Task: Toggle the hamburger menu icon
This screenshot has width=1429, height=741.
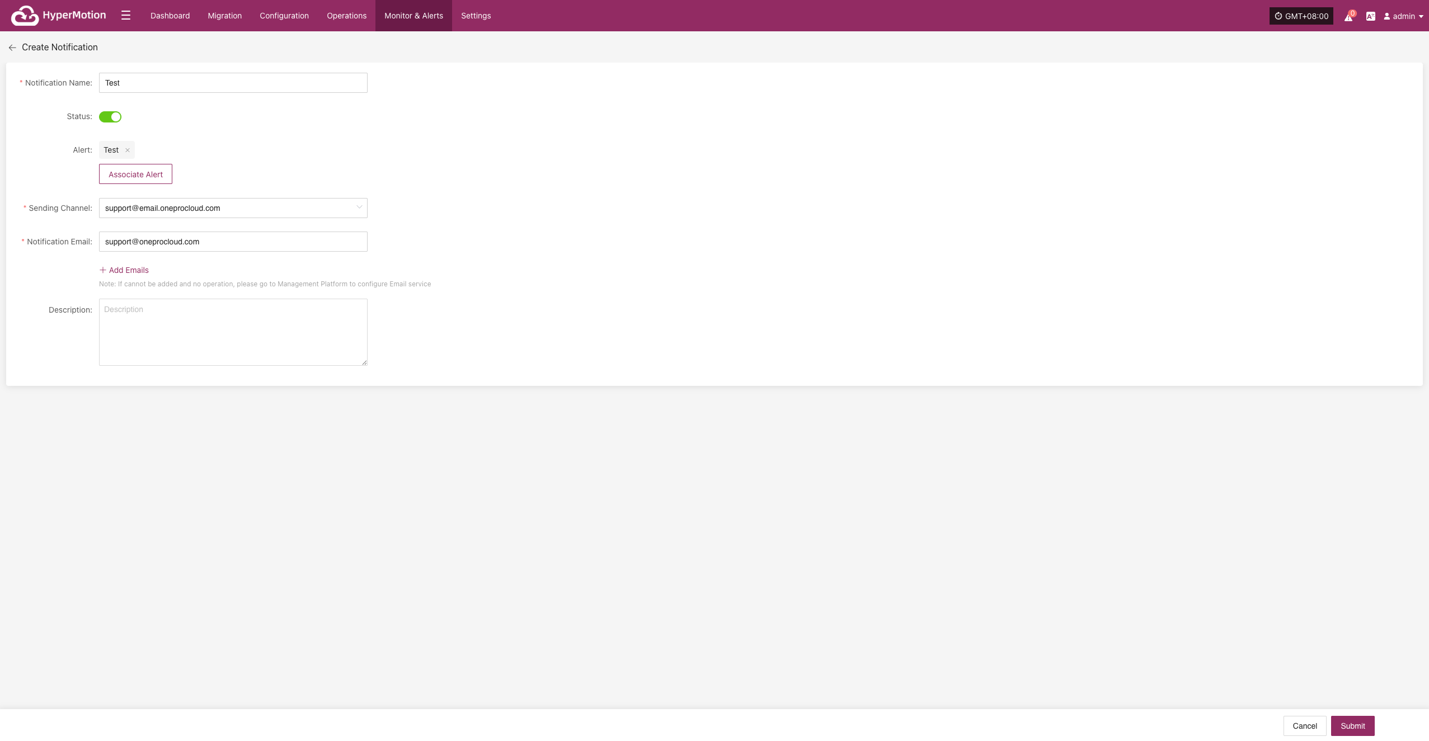Action: [126, 16]
